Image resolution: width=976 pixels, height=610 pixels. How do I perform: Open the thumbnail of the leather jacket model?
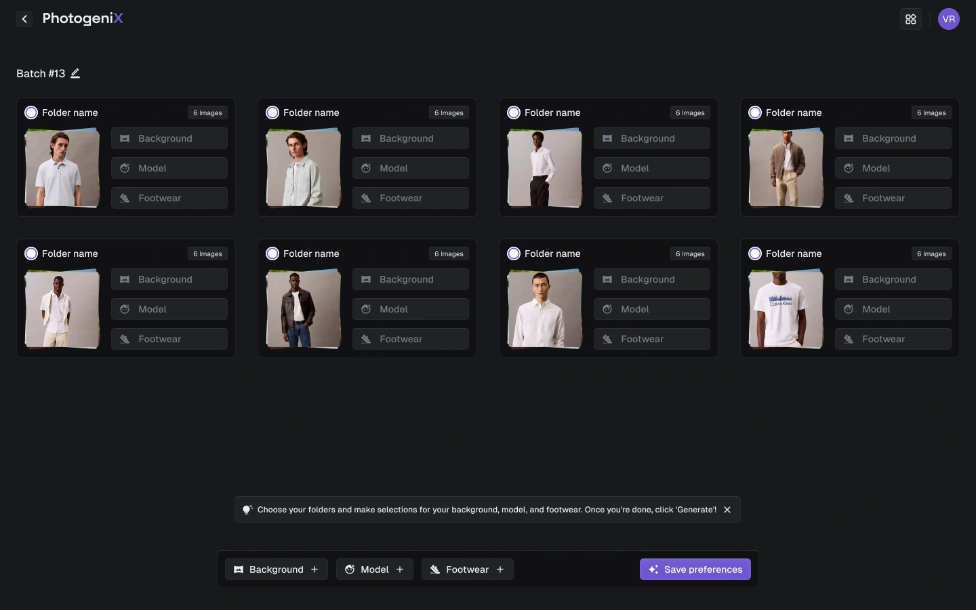click(303, 309)
